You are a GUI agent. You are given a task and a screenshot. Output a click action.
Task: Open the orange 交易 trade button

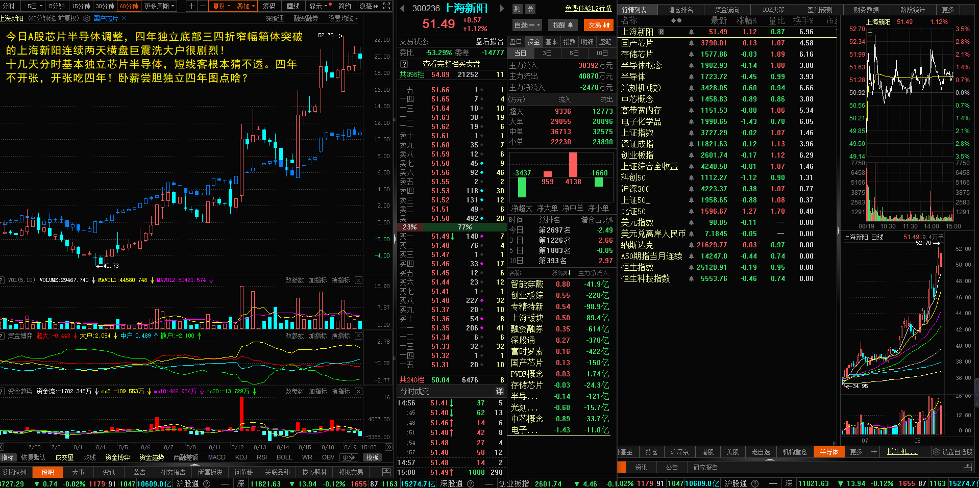coord(599,24)
